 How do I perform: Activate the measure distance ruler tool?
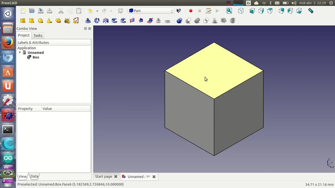311,11
